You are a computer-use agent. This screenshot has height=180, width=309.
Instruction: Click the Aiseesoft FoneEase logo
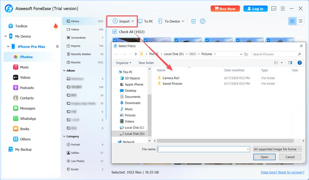[9, 8]
